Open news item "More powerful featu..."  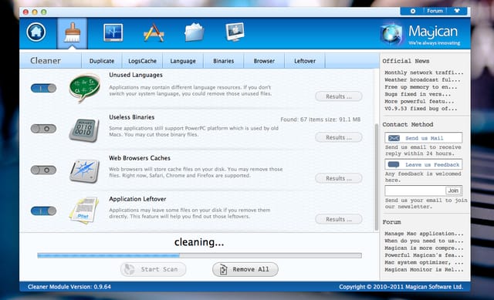(x=419, y=101)
